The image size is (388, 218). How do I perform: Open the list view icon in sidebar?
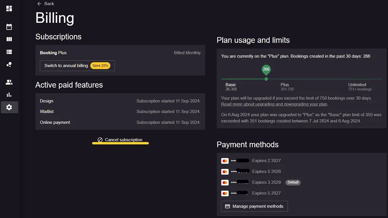coord(9,52)
